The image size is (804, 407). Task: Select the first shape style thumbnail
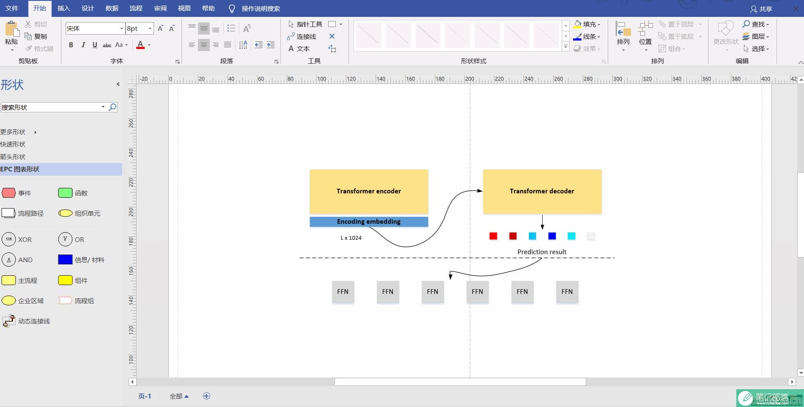pos(369,35)
